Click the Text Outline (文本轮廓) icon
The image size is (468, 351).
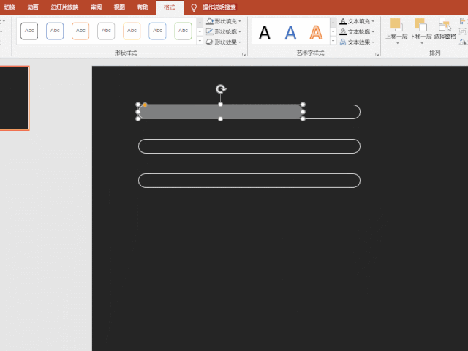click(343, 31)
